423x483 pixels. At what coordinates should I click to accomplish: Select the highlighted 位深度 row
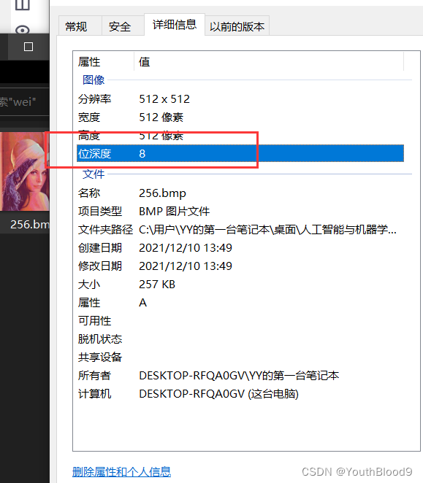pyautogui.click(x=240, y=153)
